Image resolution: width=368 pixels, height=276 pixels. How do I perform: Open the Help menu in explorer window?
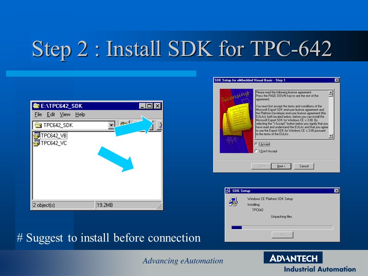point(80,115)
